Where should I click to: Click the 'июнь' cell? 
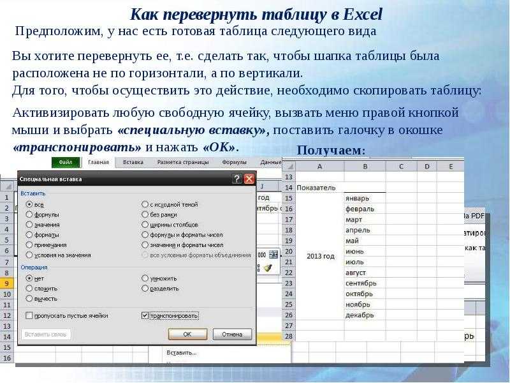tap(365, 252)
